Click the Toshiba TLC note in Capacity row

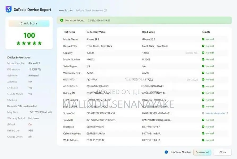tap(191, 53)
